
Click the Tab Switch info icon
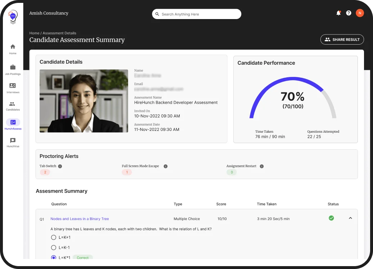coord(60,166)
